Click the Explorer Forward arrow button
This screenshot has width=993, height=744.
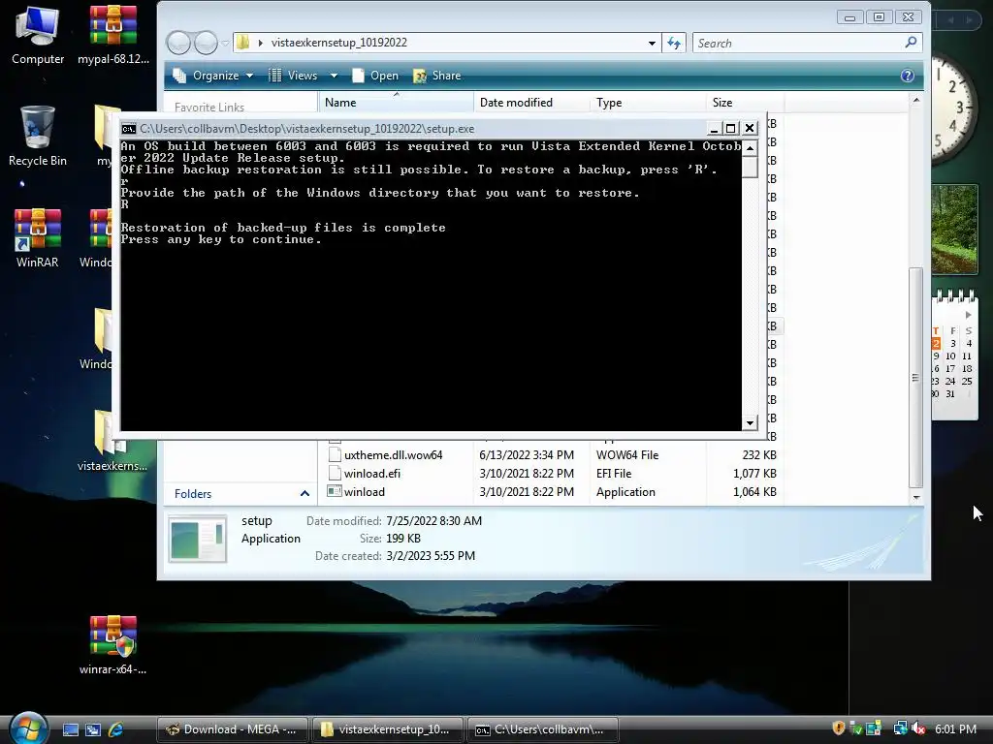pos(206,43)
